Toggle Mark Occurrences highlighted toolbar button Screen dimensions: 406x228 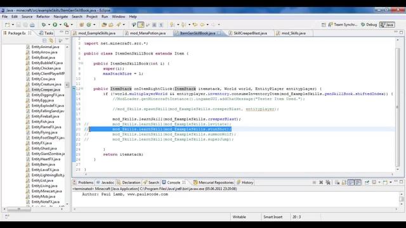click(141, 25)
